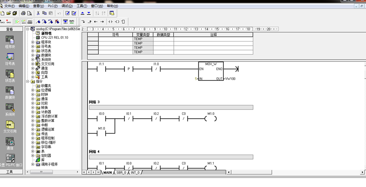This screenshot has width=366, height=187.
Task: Select CPU 221 REL 01.10 tree item
Action: tap(54, 37)
